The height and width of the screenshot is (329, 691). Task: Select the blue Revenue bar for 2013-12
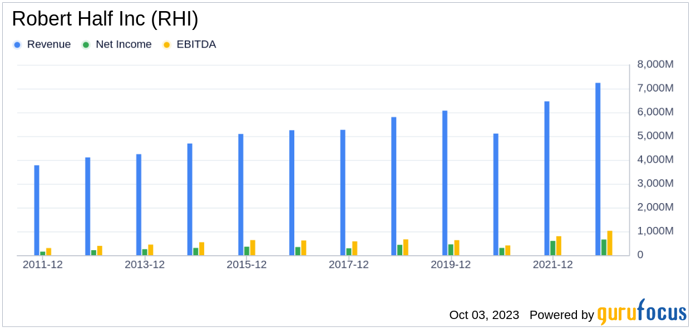(139, 205)
